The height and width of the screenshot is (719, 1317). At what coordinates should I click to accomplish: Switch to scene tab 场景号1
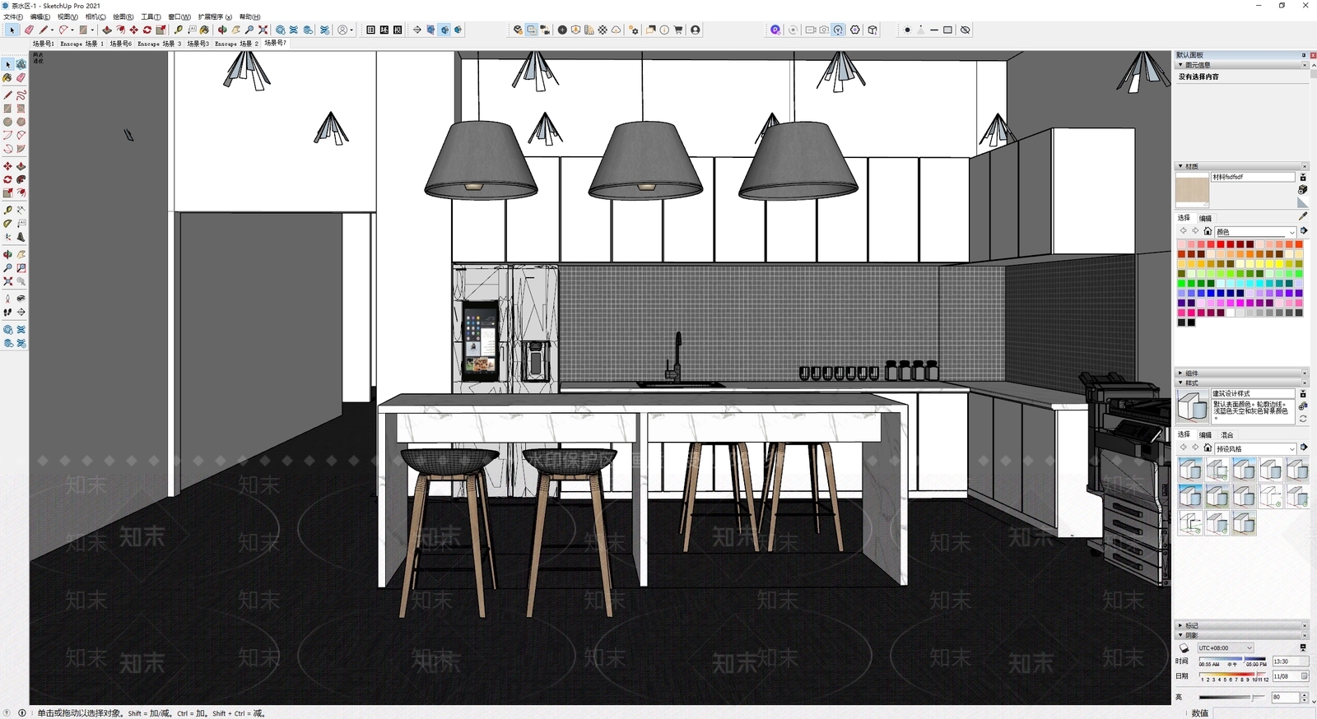44,44
